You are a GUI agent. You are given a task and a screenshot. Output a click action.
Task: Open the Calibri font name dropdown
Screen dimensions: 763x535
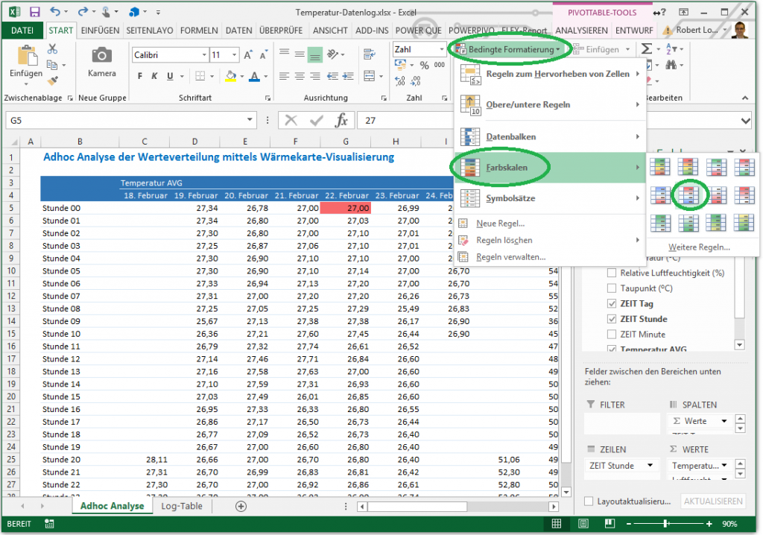point(204,55)
